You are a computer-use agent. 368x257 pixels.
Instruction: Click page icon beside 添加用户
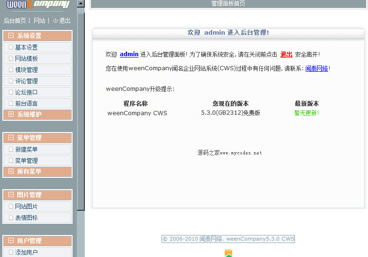(11, 252)
